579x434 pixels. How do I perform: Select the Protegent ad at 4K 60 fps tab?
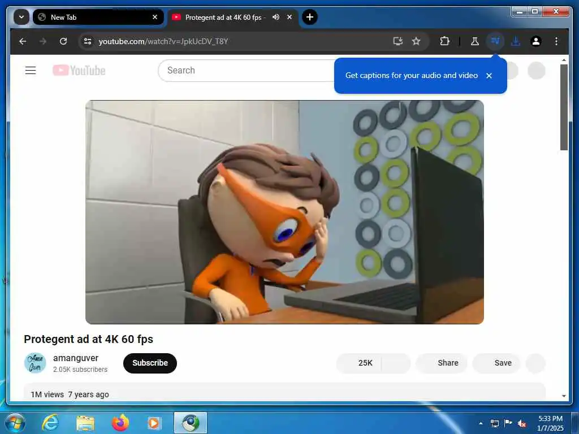(x=233, y=17)
